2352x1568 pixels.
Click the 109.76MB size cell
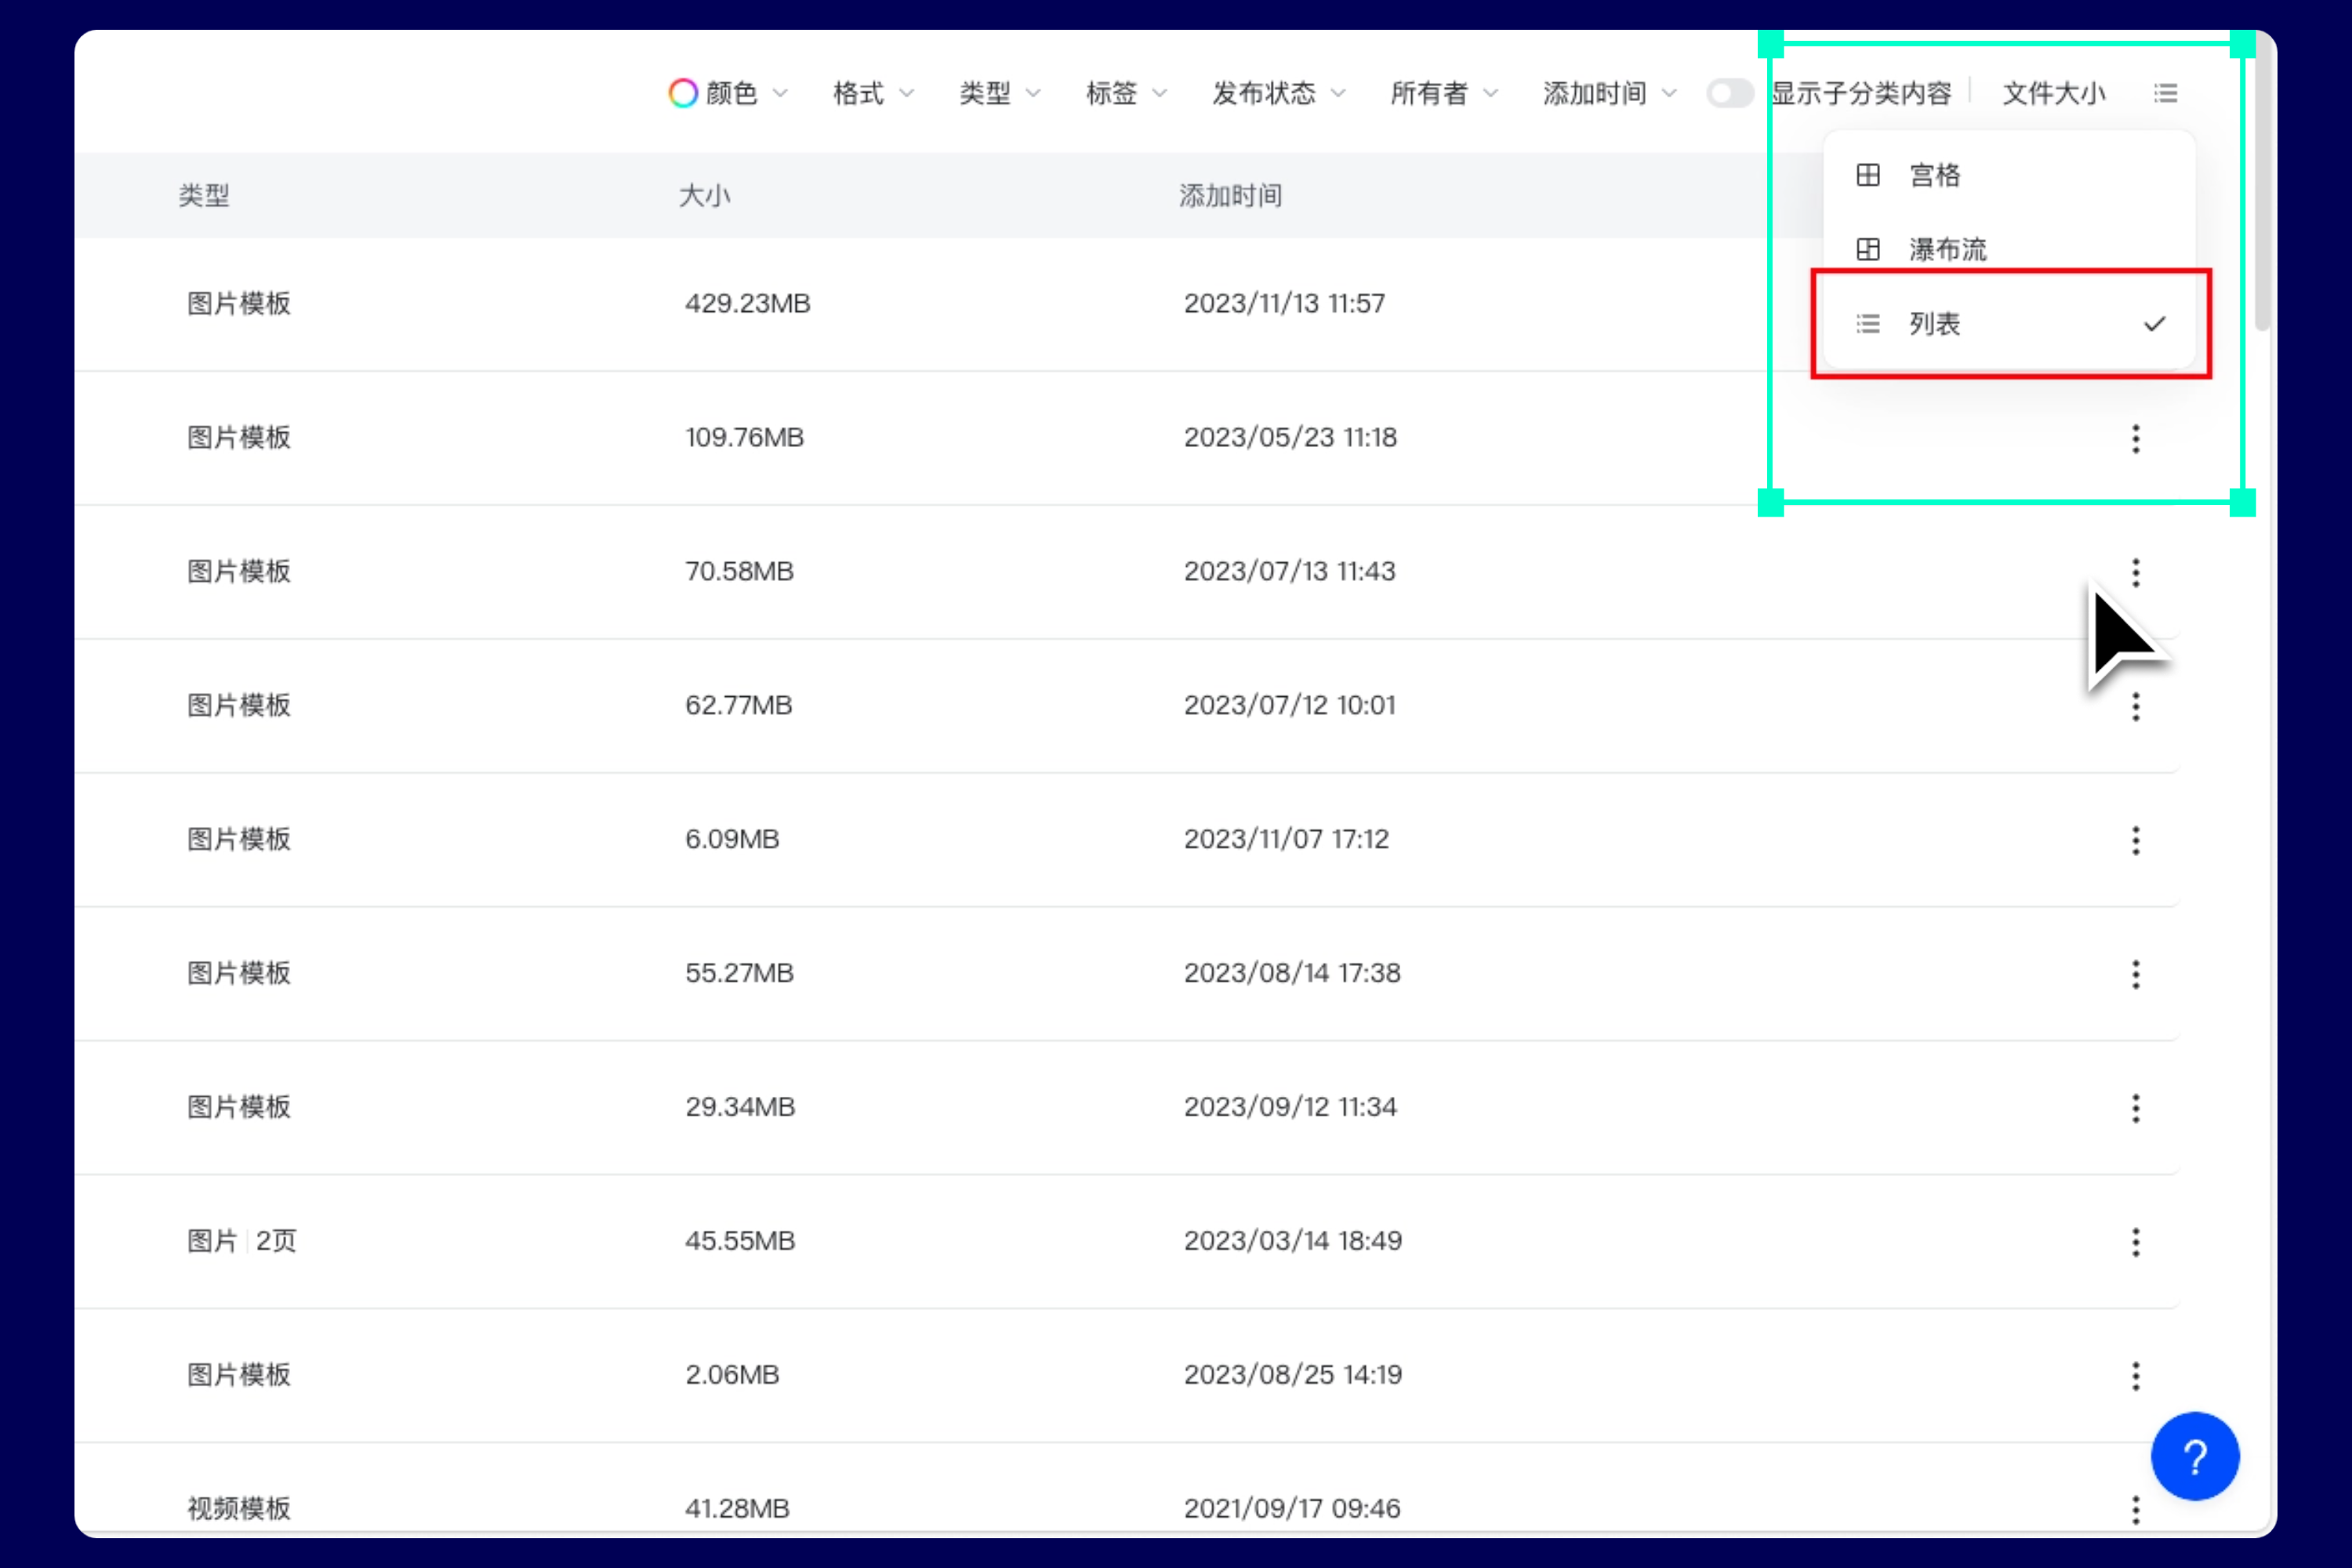coord(744,437)
